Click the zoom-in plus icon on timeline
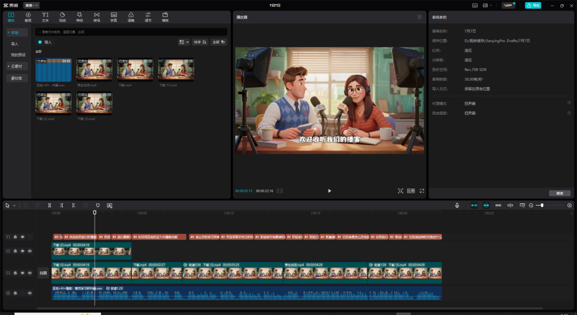 point(570,205)
